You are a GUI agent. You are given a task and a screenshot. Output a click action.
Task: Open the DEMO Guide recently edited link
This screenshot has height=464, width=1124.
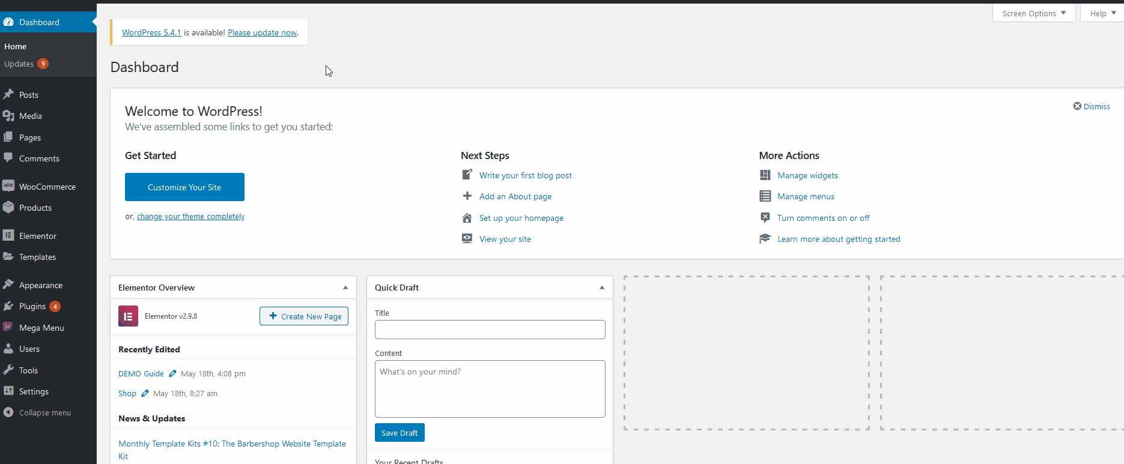pyautogui.click(x=141, y=373)
